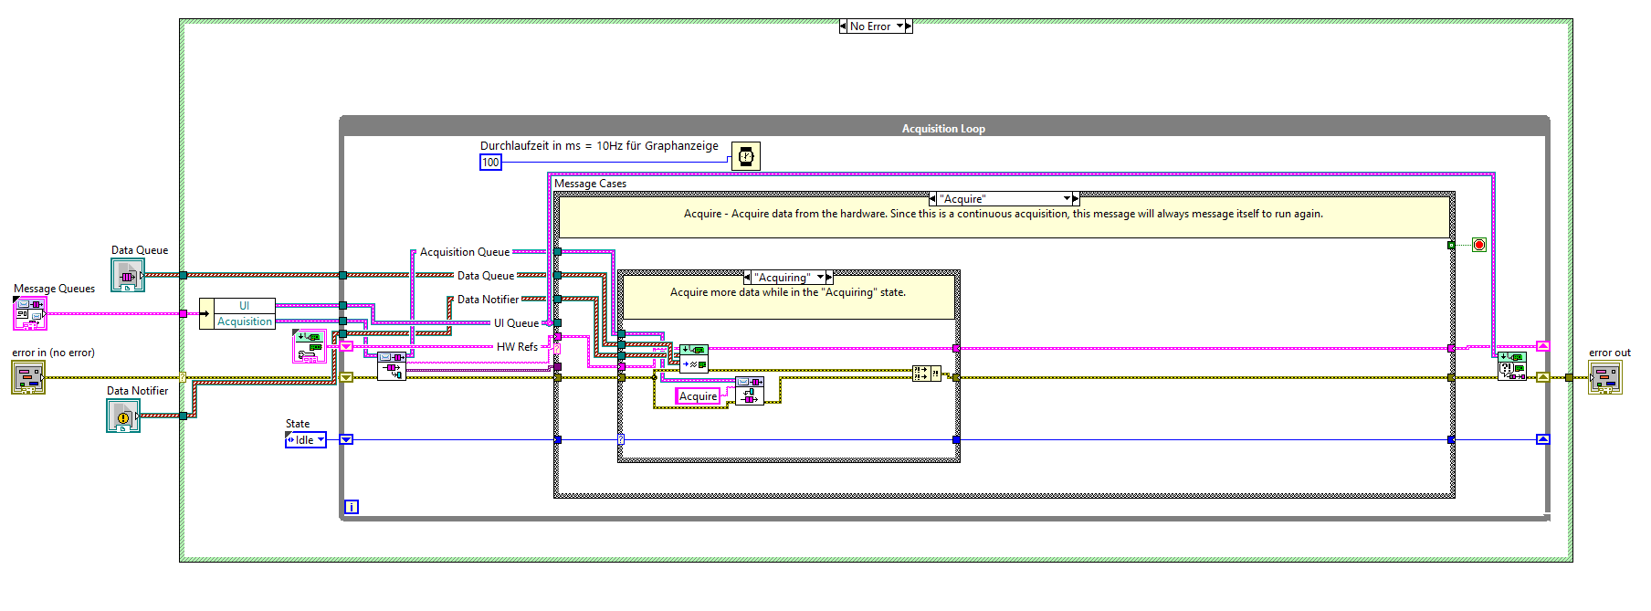Go to next case after "Acquire"
The width and height of the screenshot is (1651, 611).
(1077, 199)
